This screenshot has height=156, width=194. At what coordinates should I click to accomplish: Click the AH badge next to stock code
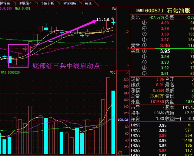pyautogui.click(x=140, y=11)
